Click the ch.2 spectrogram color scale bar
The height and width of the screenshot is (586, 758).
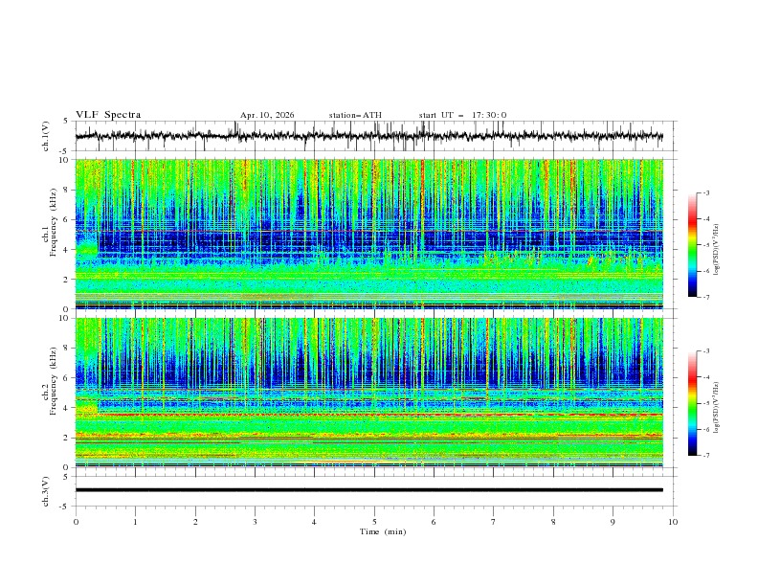(x=692, y=403)
